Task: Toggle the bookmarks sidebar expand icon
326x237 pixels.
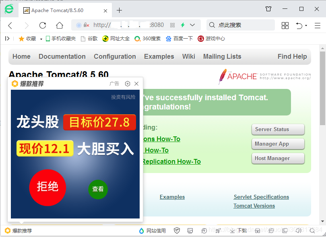Action: click(7, 39)
